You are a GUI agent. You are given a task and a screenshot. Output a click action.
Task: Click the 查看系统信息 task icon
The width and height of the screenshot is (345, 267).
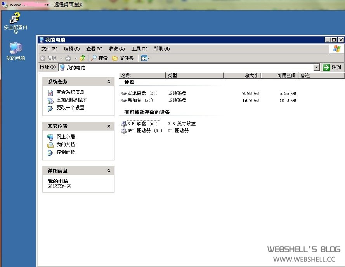click(50, 93)
